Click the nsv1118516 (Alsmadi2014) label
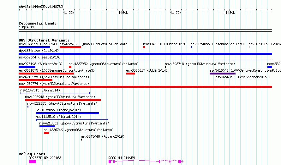This screenshot has width=281, height=165. click(x=58, y=117)
